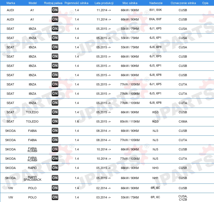Click ON diesel icon in Toledo CUSB row

click(x=55, y=112)
